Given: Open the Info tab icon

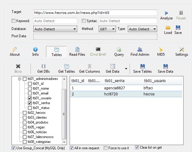Looking at the screenshot, I should coord(35,49).
